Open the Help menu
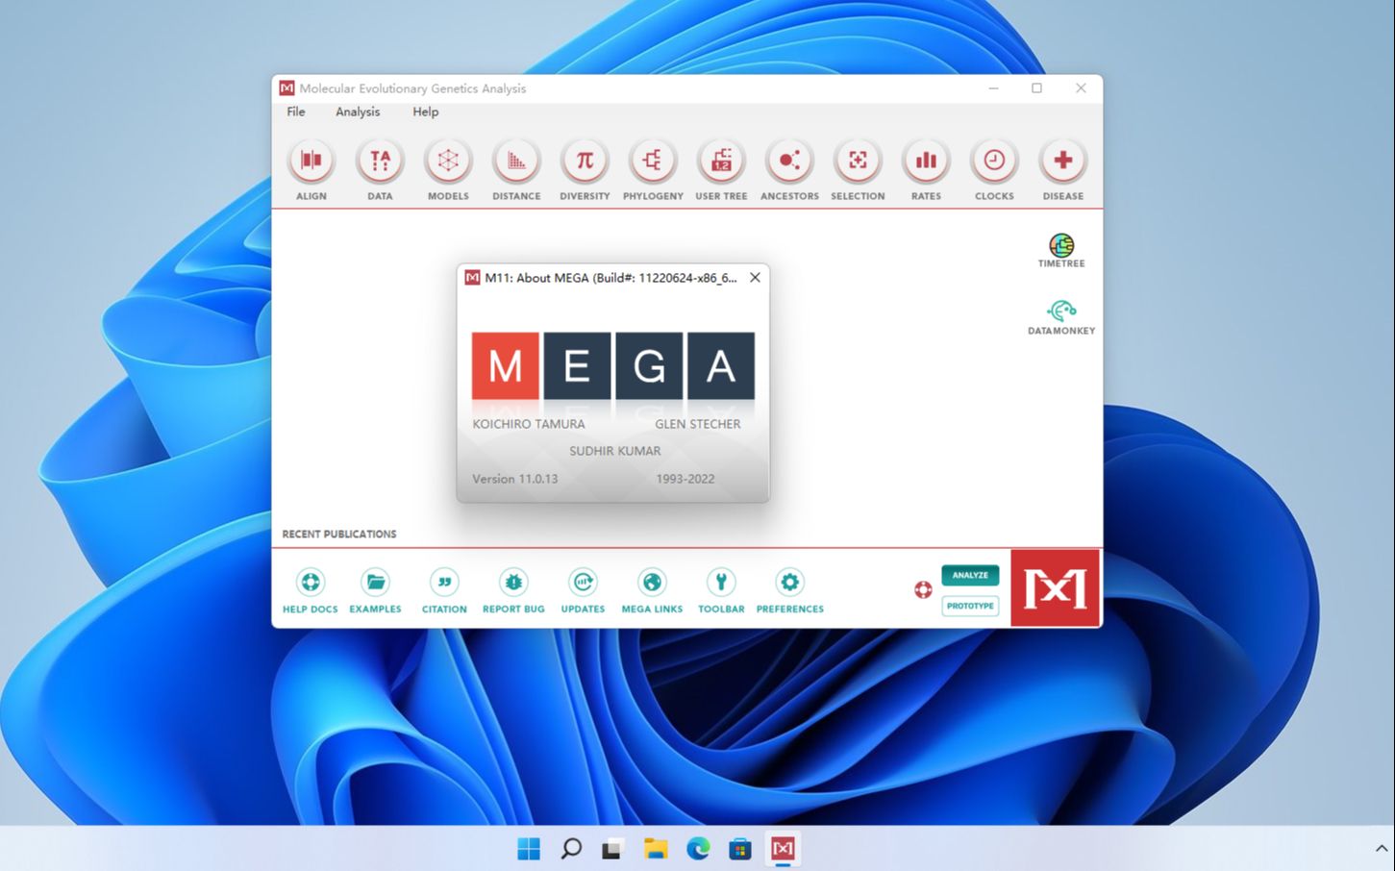This screenshot has height=871, width=1395. point(426,112)
